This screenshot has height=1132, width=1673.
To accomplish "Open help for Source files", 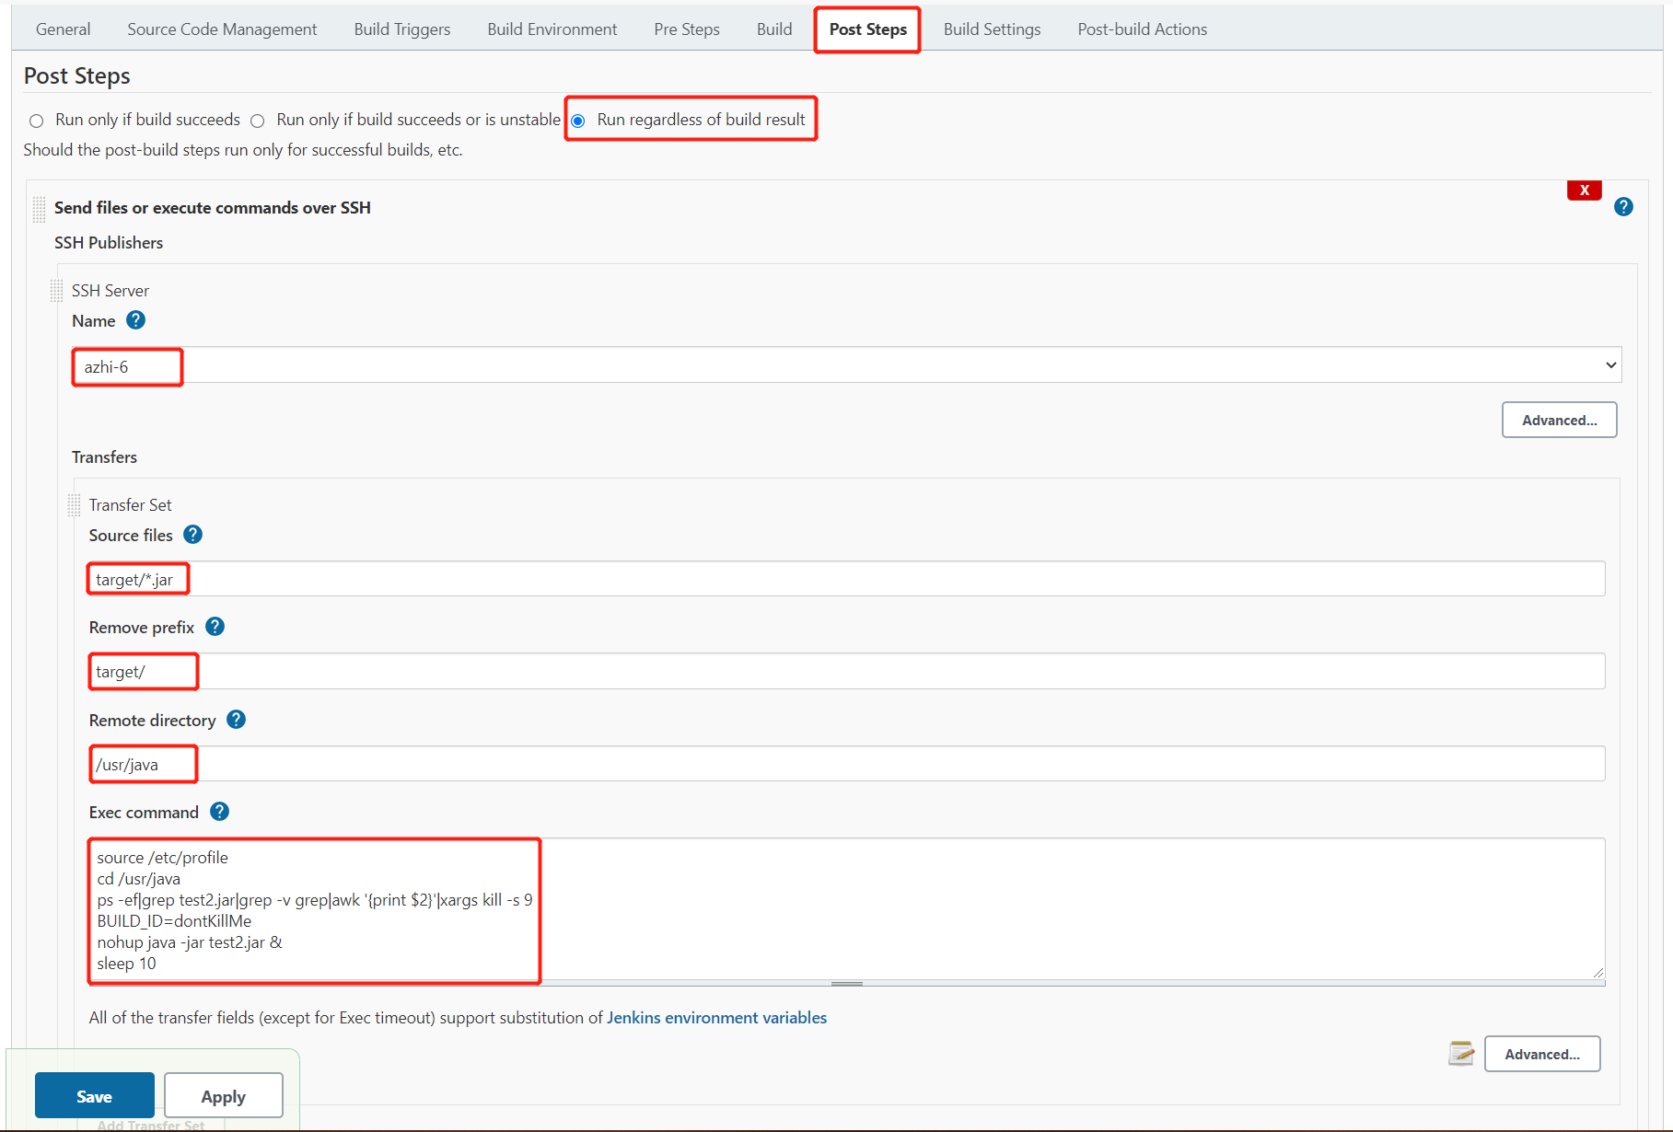I will point(192,535).
